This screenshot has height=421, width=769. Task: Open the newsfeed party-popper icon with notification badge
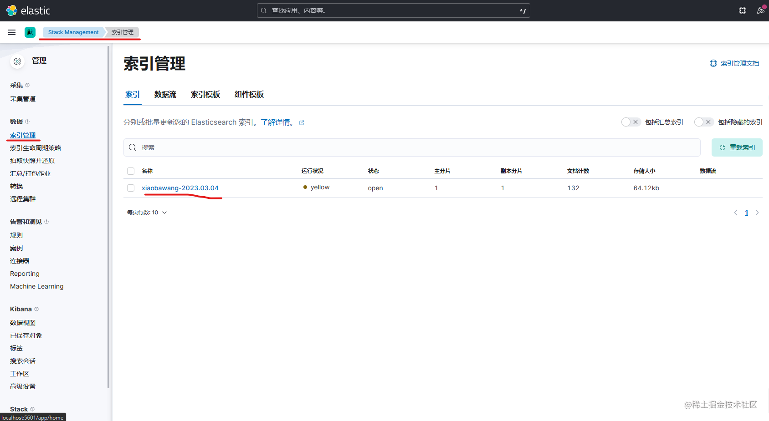760,10
